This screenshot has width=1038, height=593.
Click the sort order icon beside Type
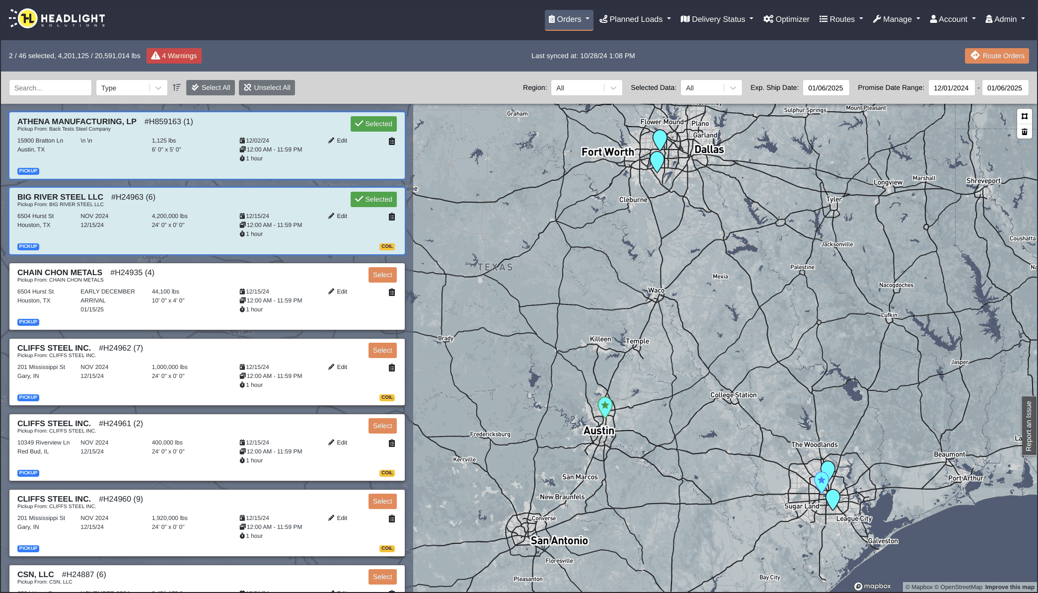tap(176, 87)
